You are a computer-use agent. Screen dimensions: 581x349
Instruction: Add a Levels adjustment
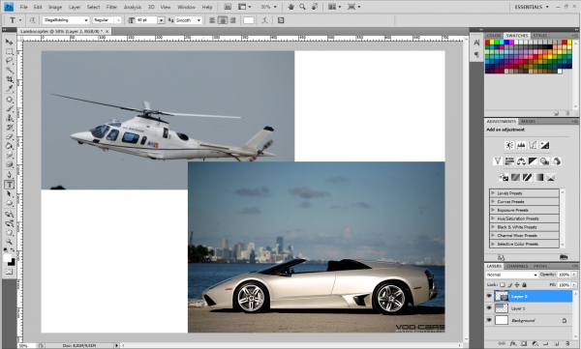(521, 145)
